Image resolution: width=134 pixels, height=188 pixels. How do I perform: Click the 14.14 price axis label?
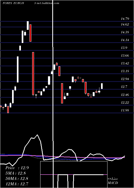click(x=125, y=40)
